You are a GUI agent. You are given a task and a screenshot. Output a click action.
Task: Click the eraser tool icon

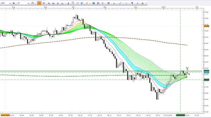click(137, 3)
